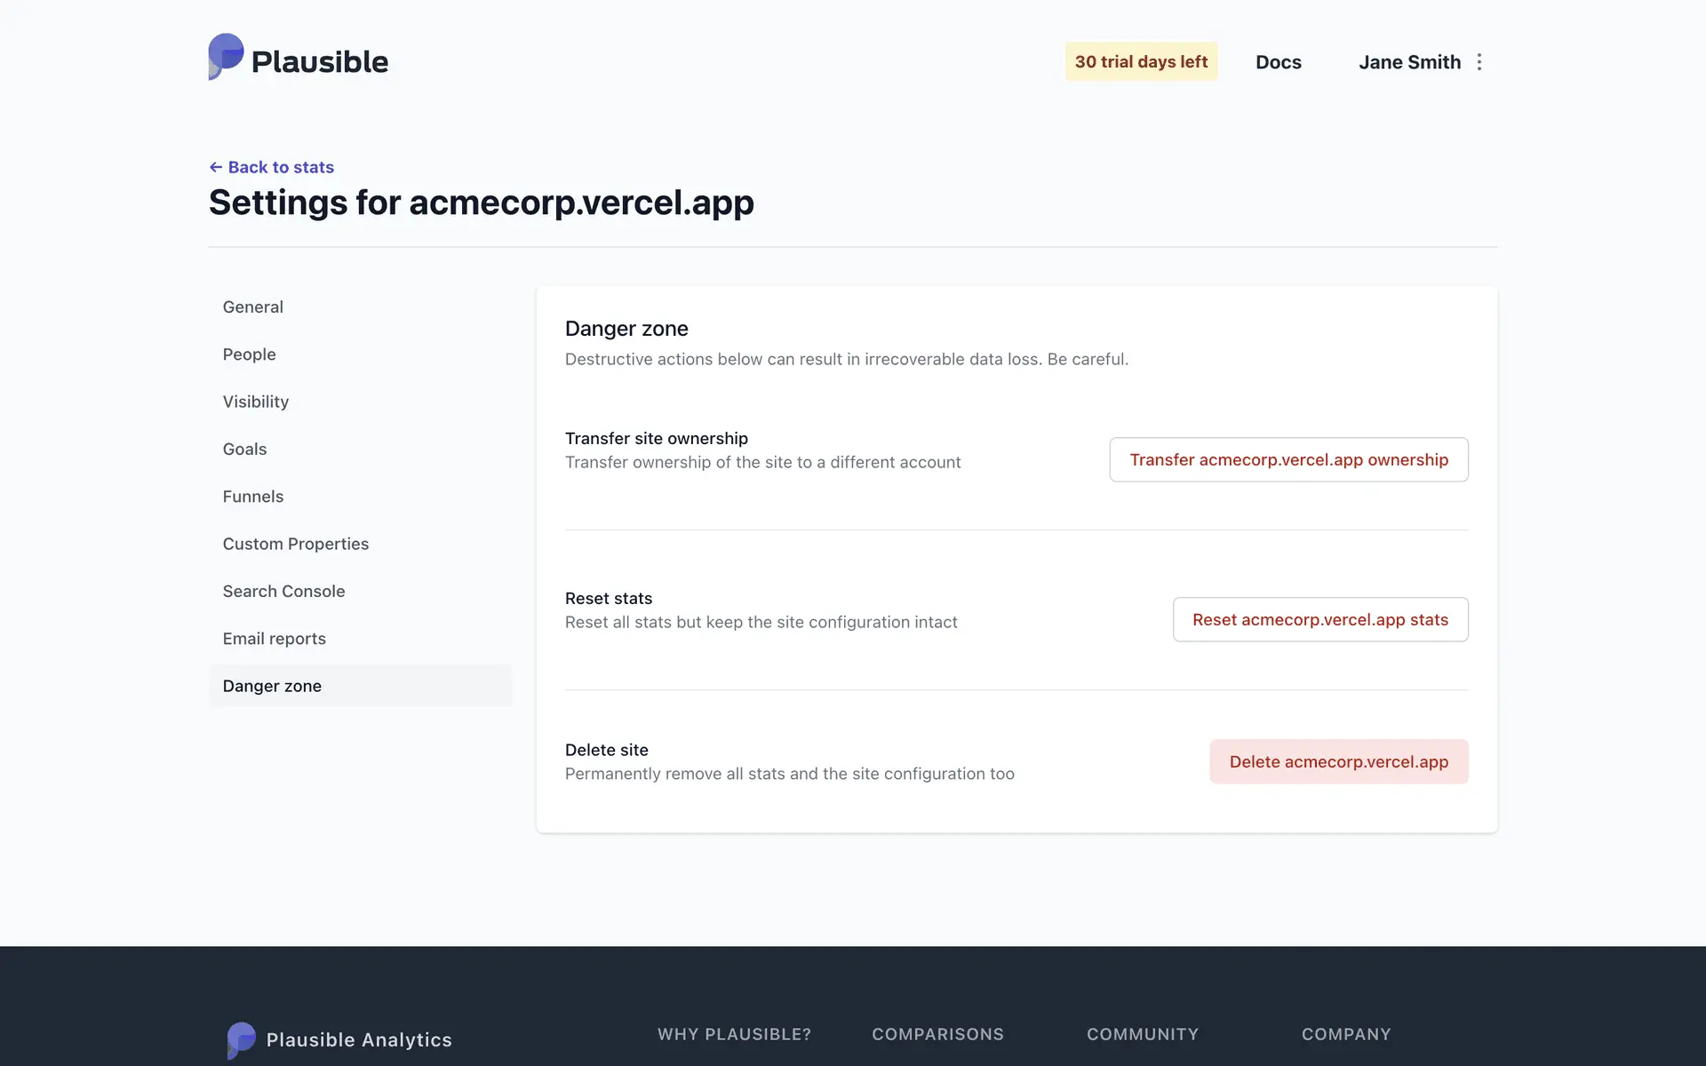Click the Plausible Analytics footer logo
Image resolution: width=1706 pixels, height=1066 pixels.
339,1039
